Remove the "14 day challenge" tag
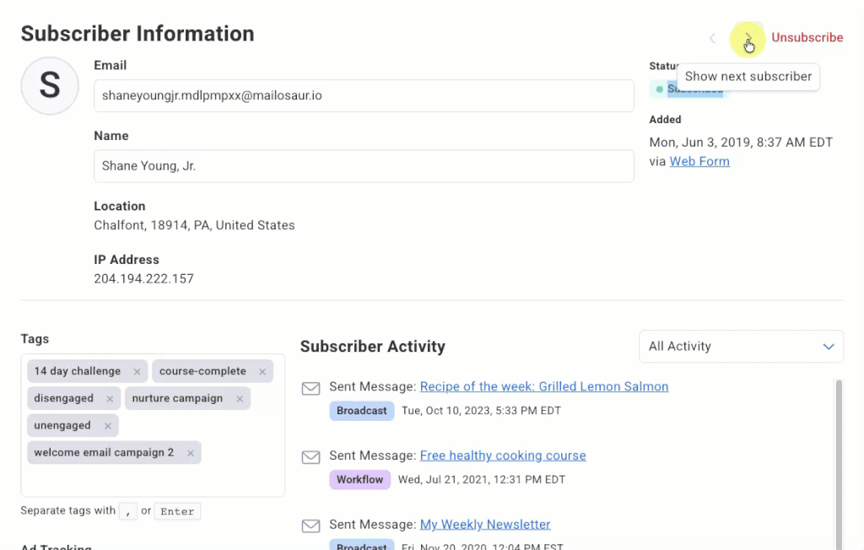Viewport: 864px width, 550px height. [137, 370]
